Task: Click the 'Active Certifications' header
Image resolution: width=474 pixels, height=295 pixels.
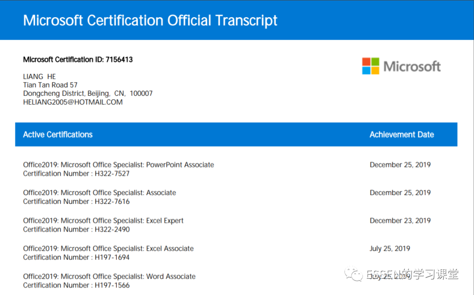Action: tap(58, 134)
